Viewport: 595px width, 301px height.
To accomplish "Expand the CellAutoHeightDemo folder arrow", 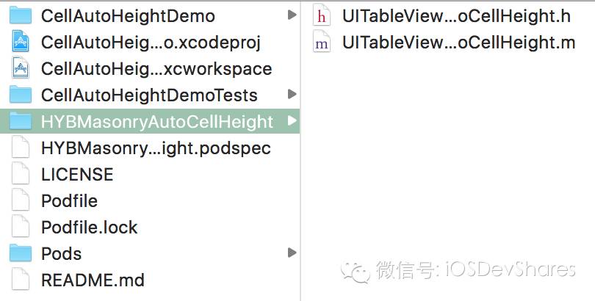I will coord(292,15).
